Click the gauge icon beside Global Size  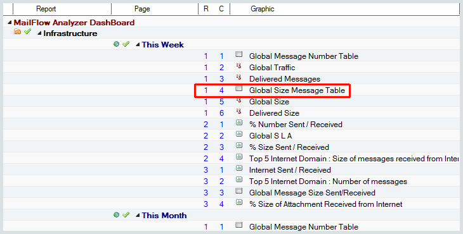[x=238, y=100]
